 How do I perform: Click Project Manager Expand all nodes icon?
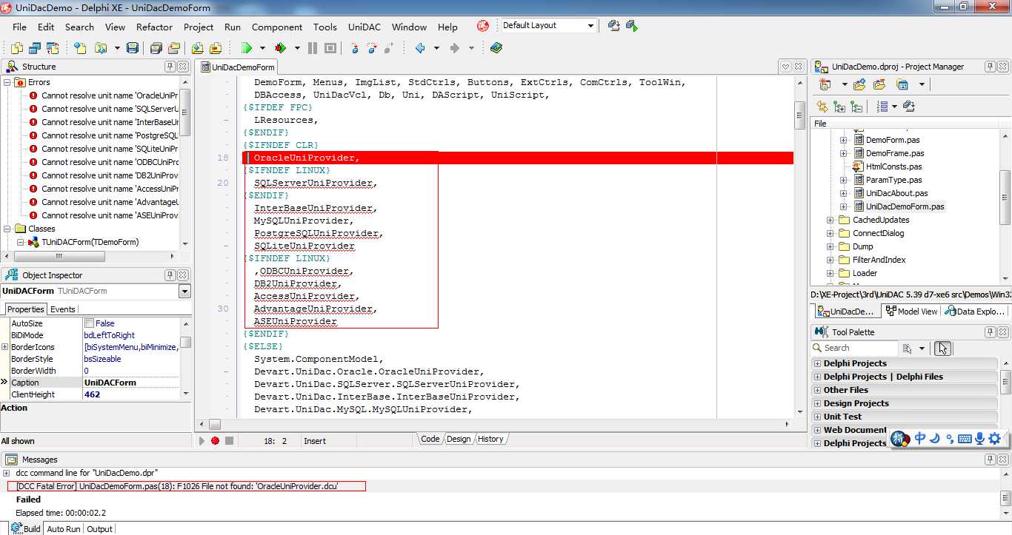(x=839, y=107)
